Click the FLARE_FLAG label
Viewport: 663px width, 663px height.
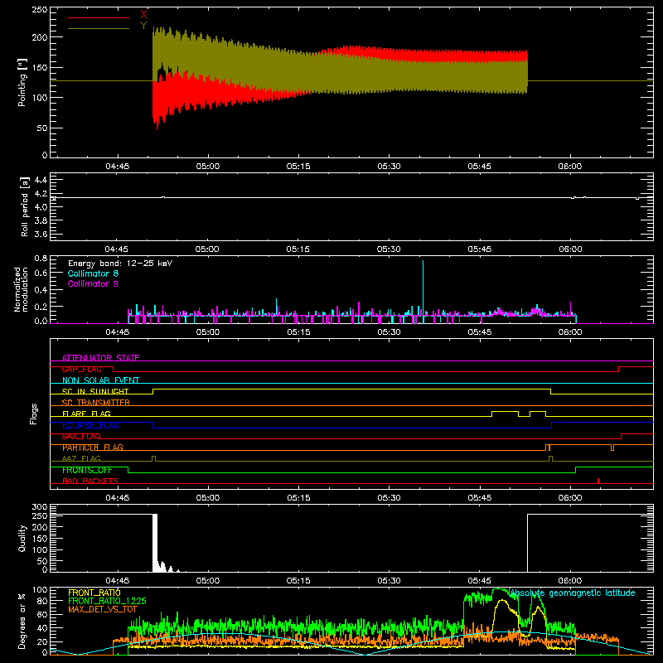(86, 414)
